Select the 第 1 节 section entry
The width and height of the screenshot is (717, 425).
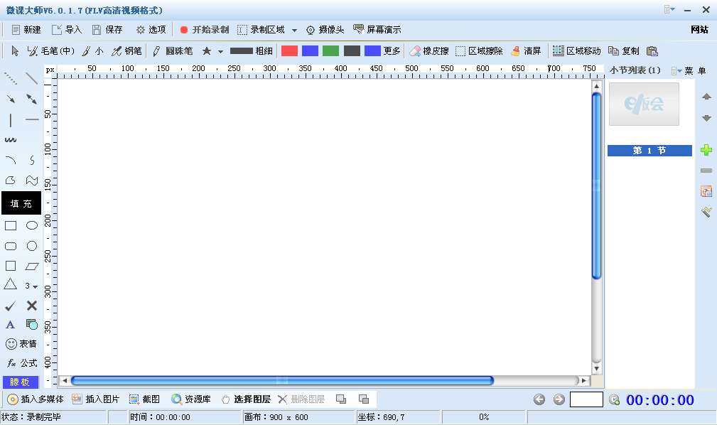[x=649, y=151]
